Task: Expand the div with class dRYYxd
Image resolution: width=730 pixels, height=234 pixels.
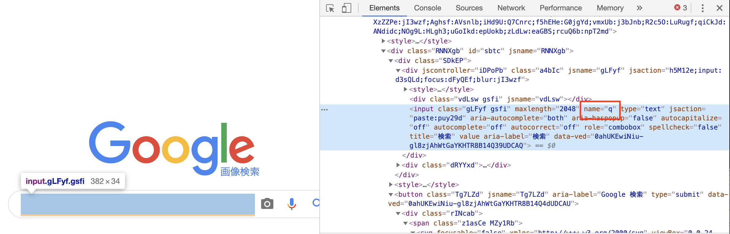Action: [398, 165]
